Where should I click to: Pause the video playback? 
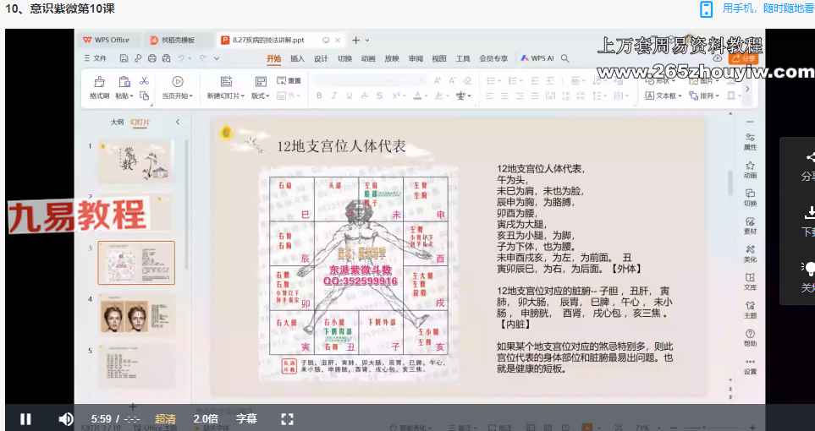click(x=25, y=418)
